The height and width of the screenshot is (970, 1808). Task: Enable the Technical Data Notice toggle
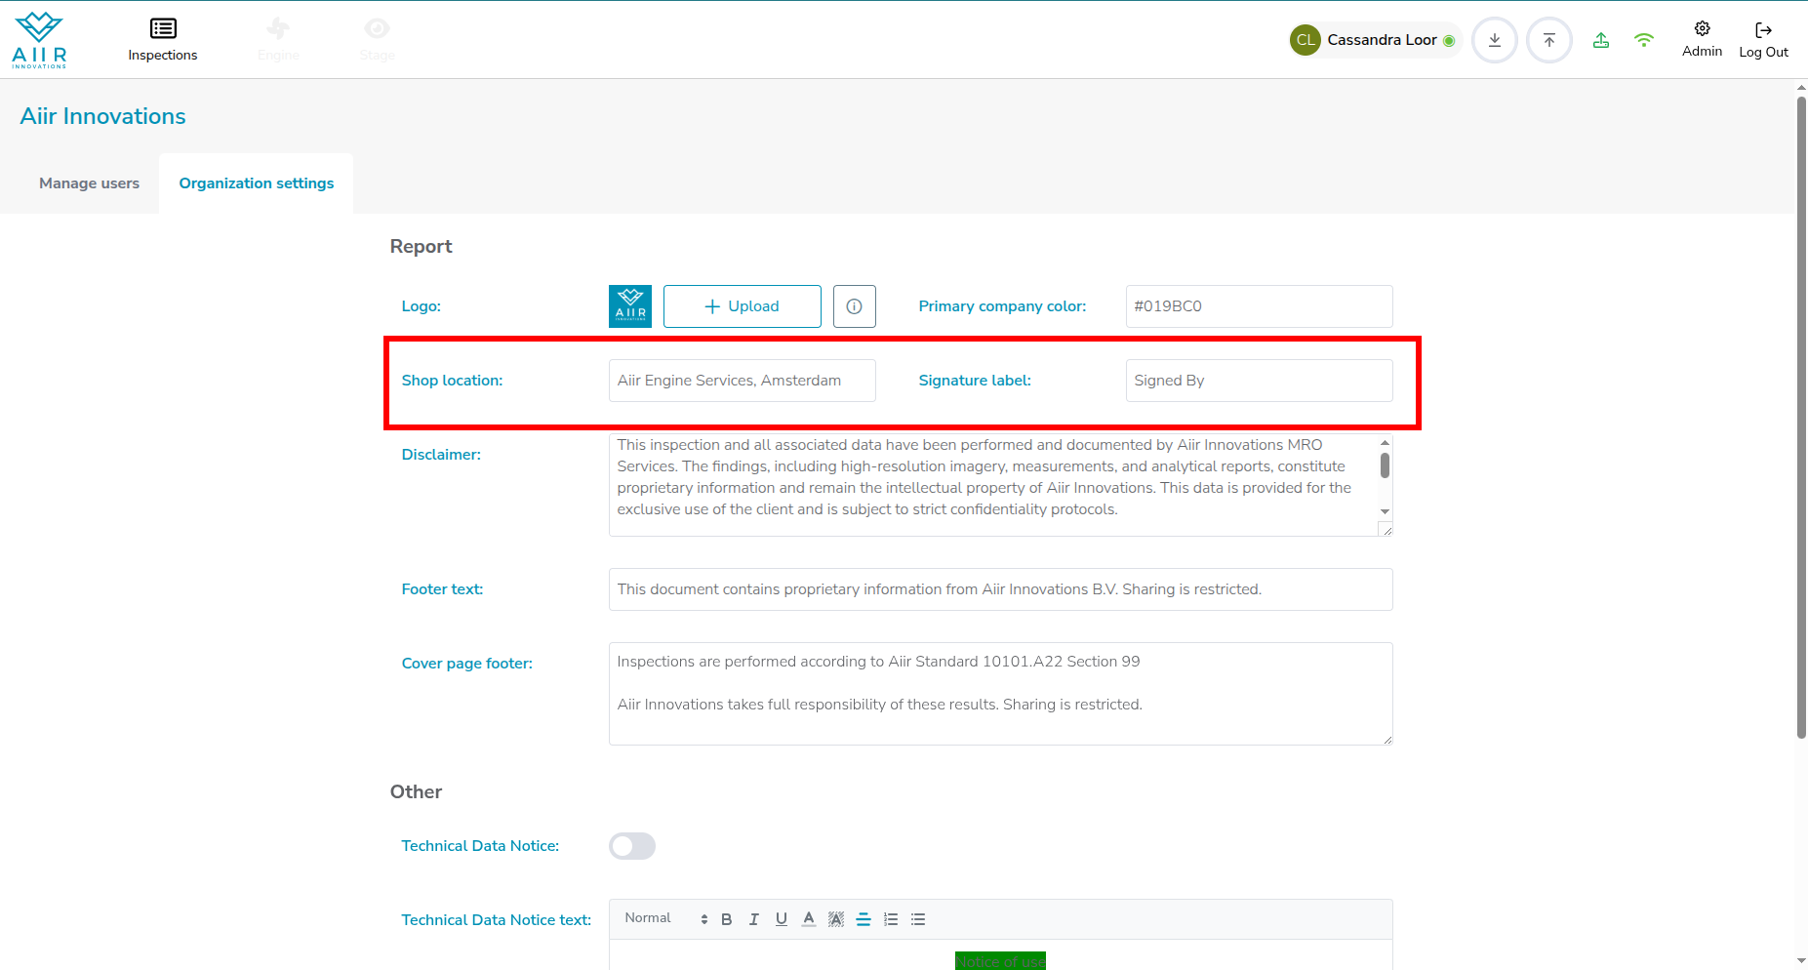(x=632, y=846)
